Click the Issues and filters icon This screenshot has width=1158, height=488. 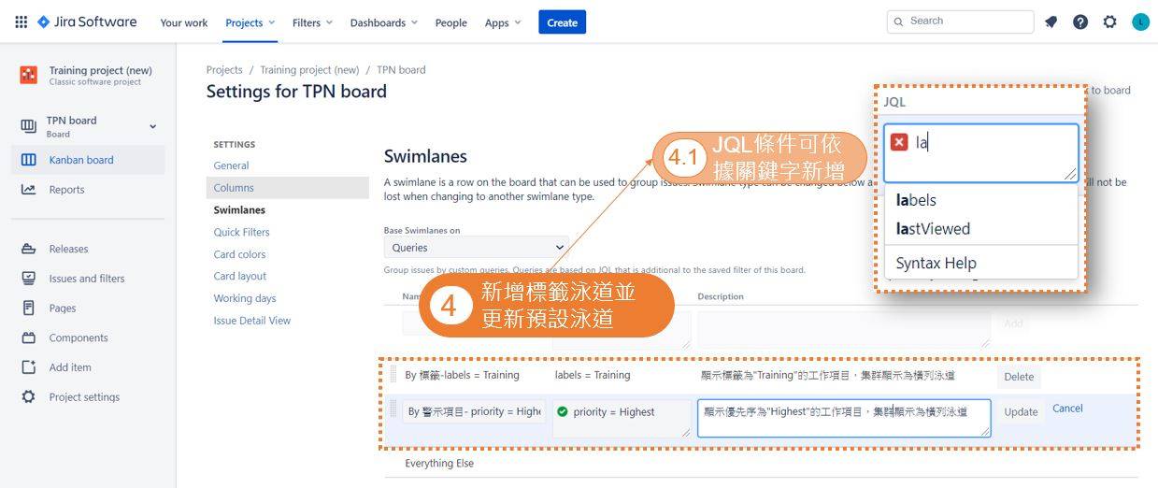pos(29,279)
